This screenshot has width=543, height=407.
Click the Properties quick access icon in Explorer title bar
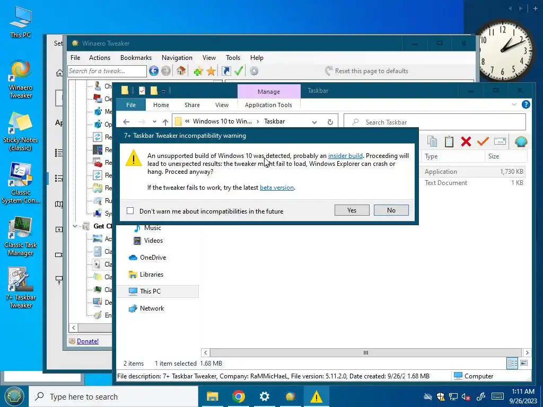[x=142, y=91]
